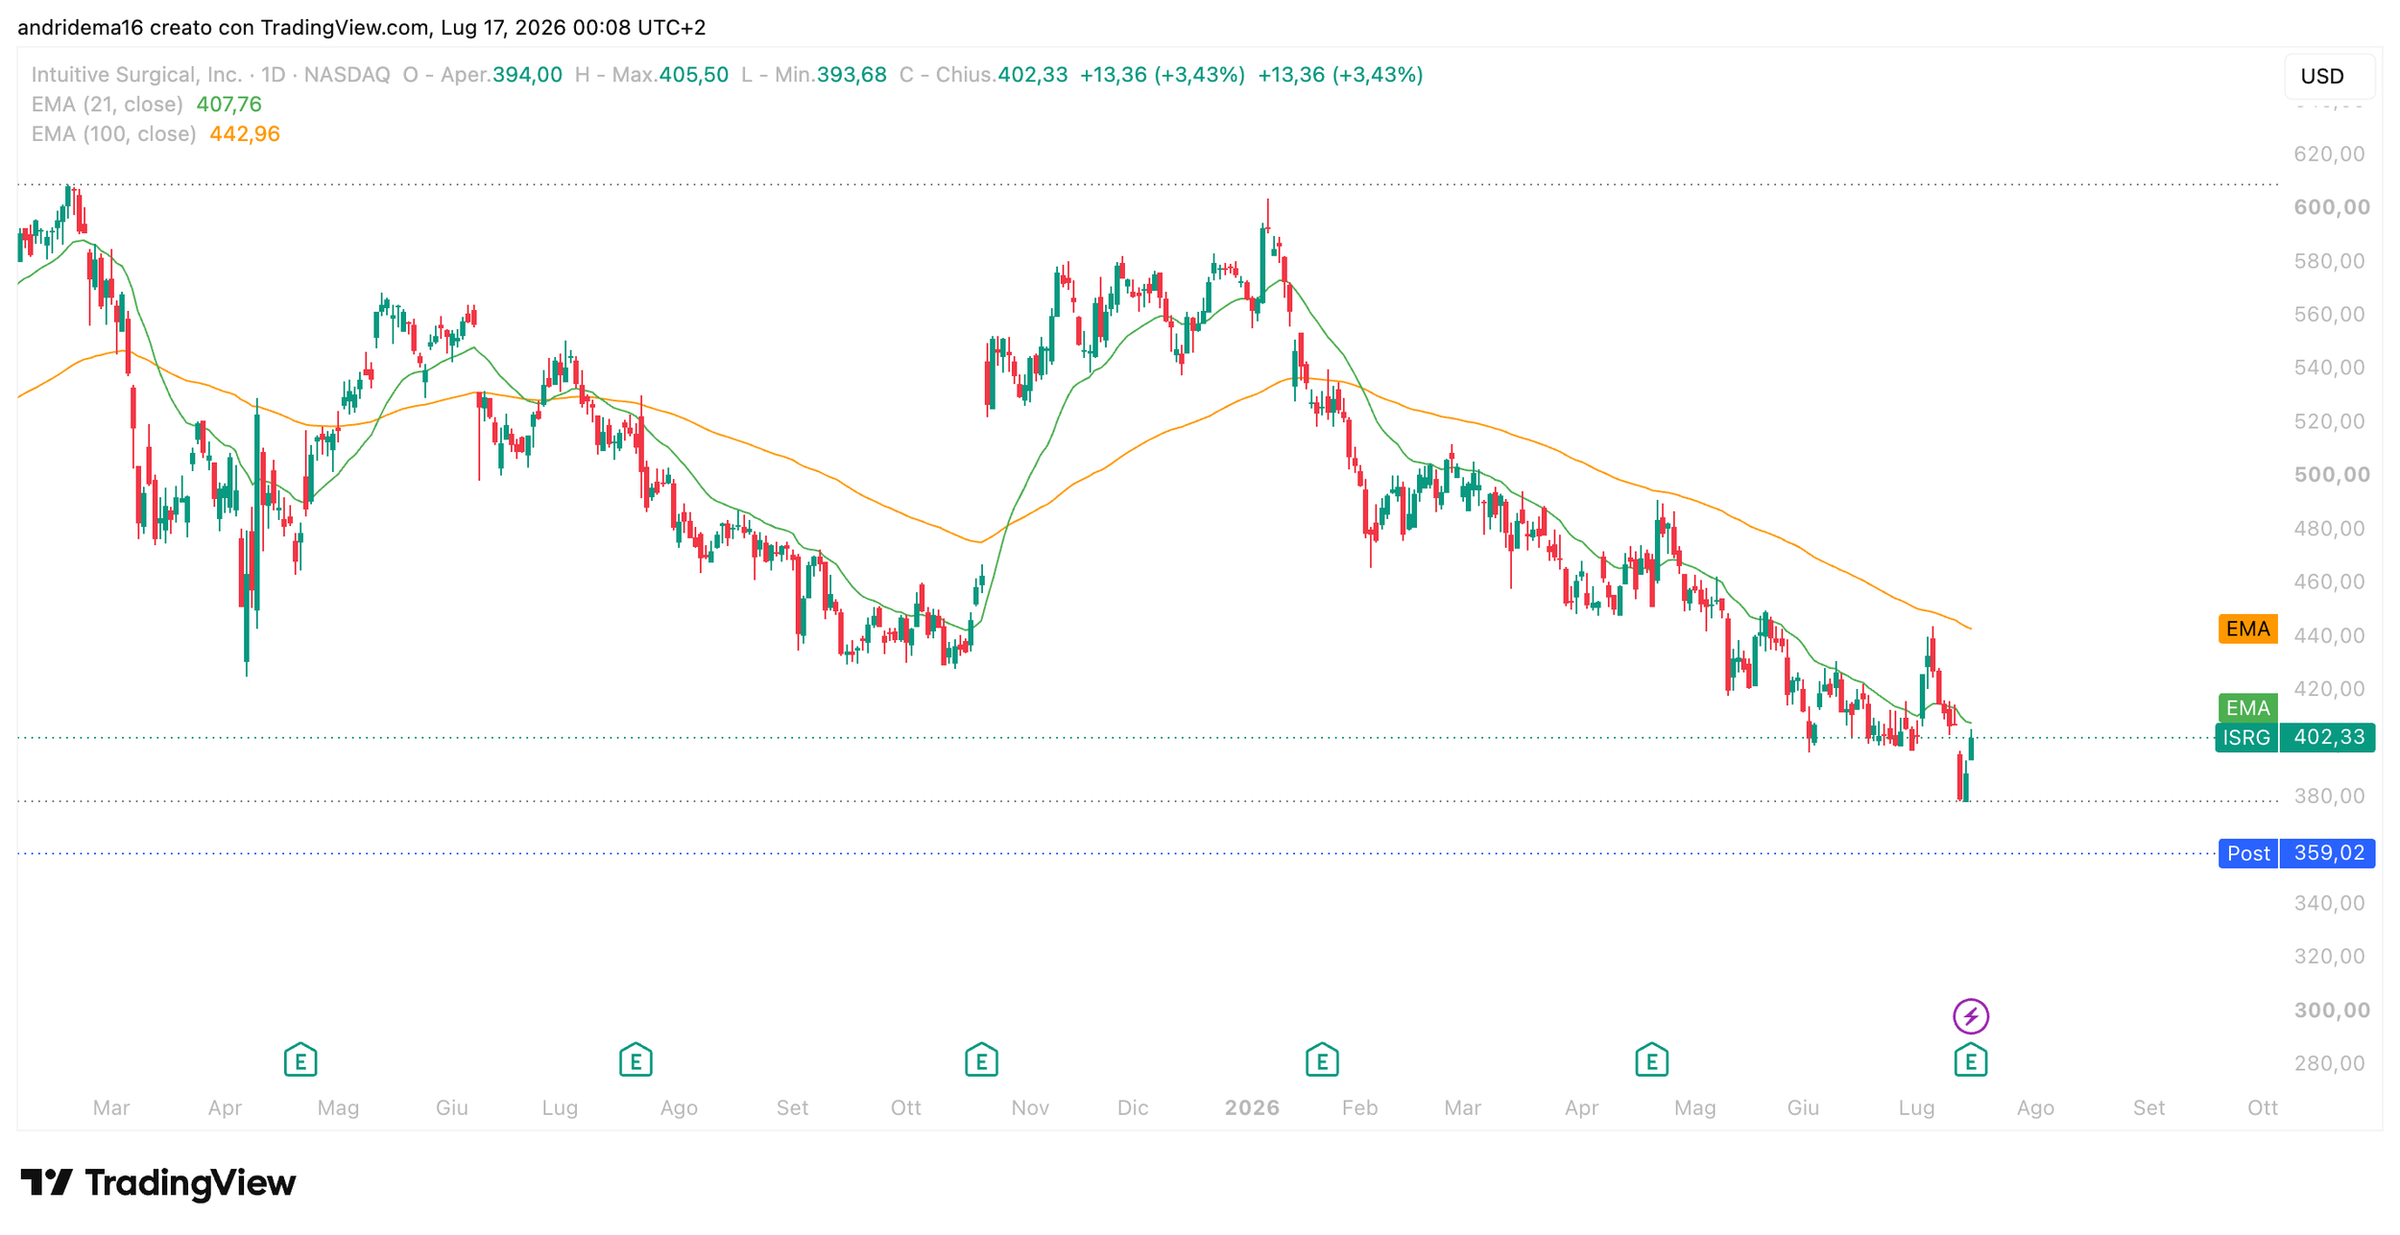Click the 1D interval in the legend

click(274, 75)
